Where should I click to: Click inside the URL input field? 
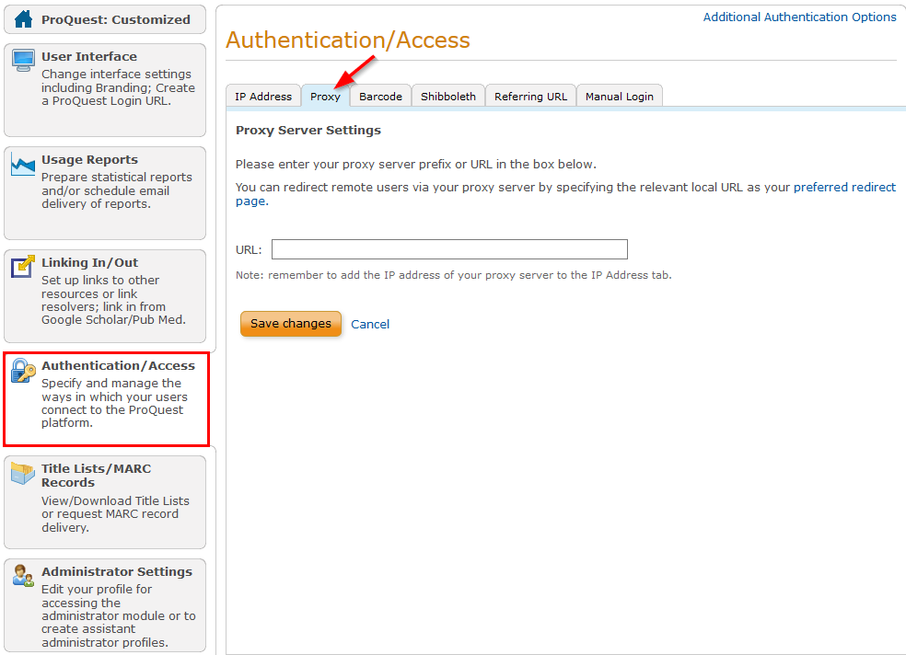coord(449,248)
